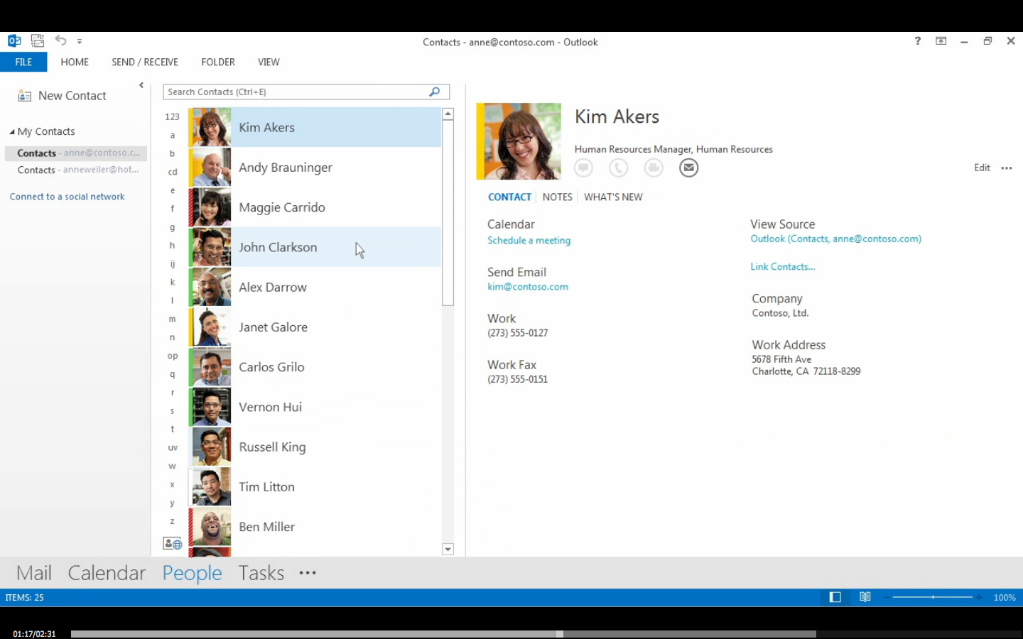Jump to contacts under letter m

tap(172, 319)
